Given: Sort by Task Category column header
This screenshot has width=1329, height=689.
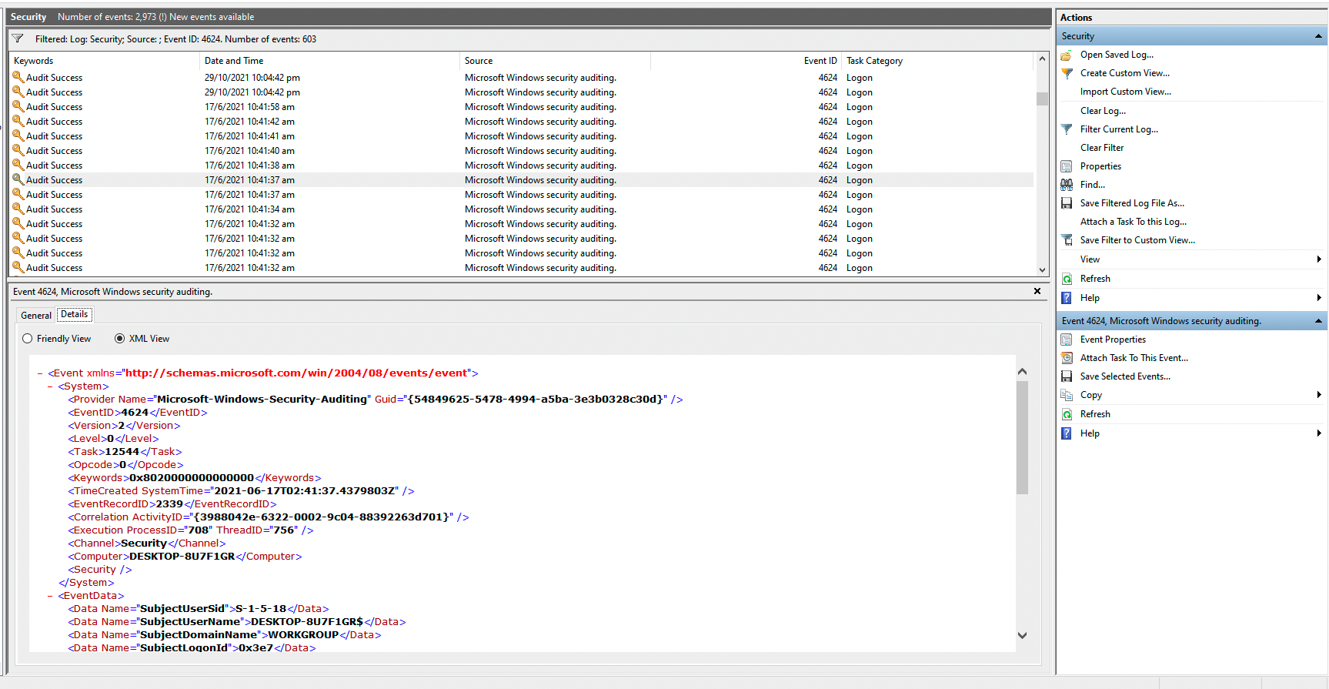Looking at the screenshot, I should tap(937, 61).
